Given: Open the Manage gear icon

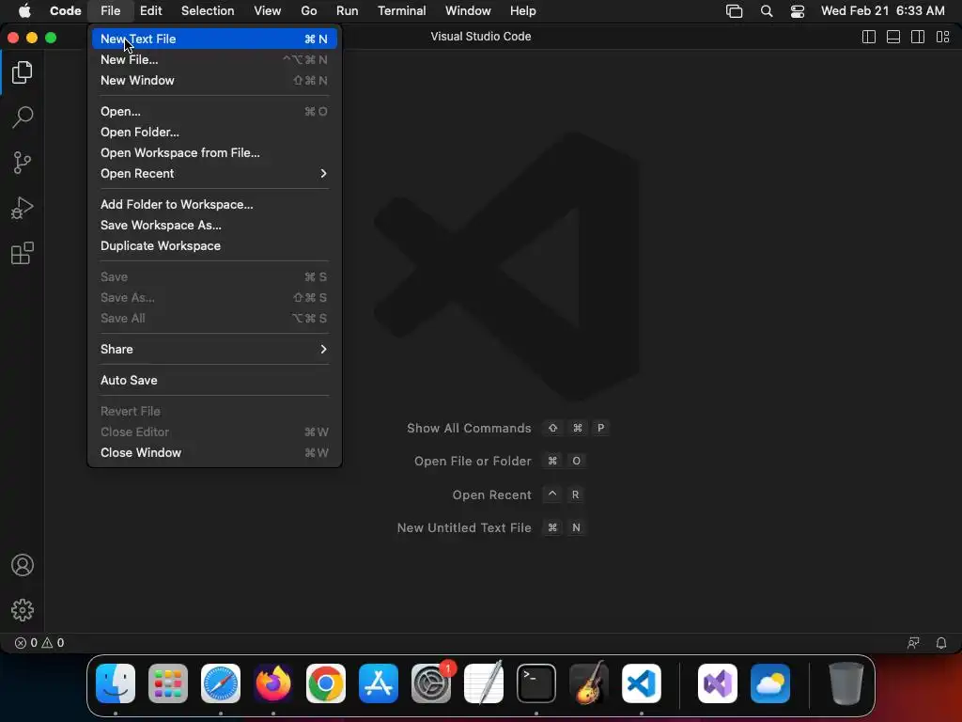Looking at the screenshot, I should coord(23,610).
